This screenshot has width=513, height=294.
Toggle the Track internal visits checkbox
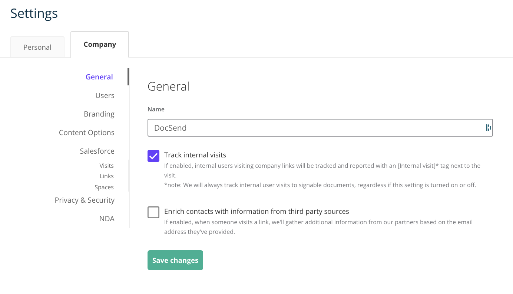(x=153, y=156)
